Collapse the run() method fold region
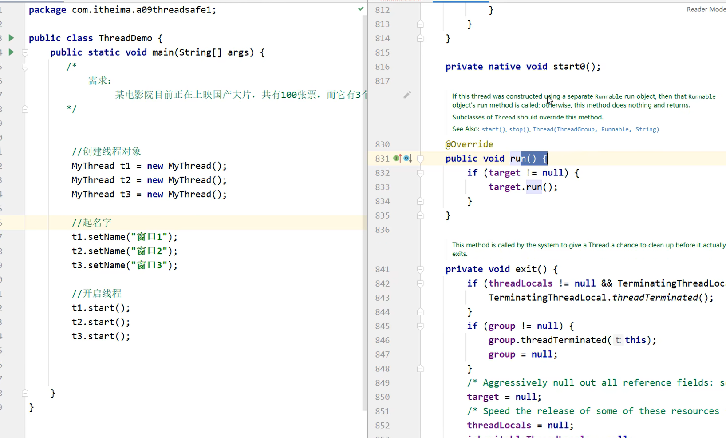This screenshot has width=726, height=438. pos(420,158)
